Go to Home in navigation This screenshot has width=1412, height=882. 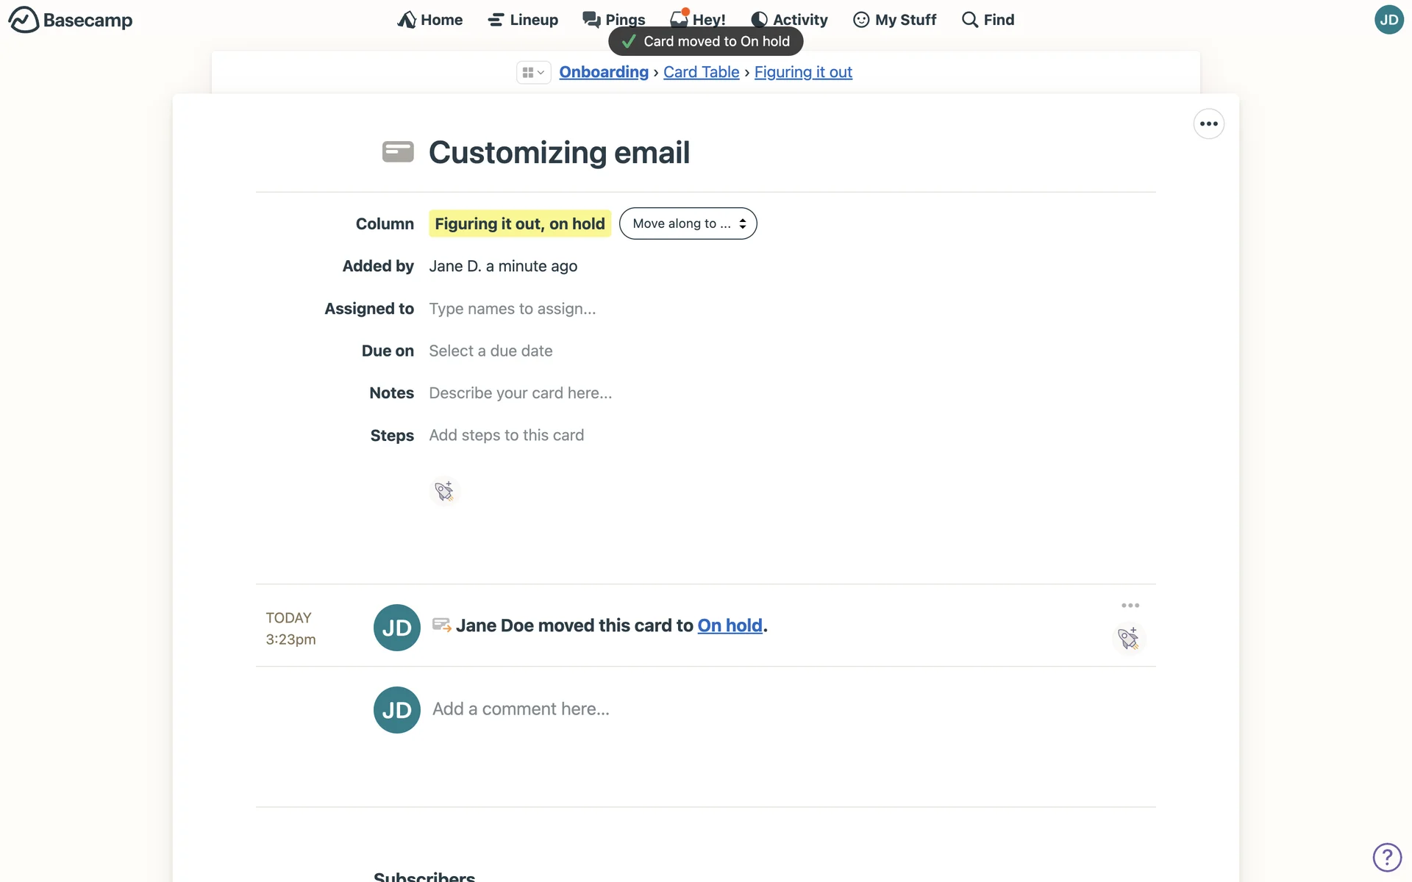point(430,20)
